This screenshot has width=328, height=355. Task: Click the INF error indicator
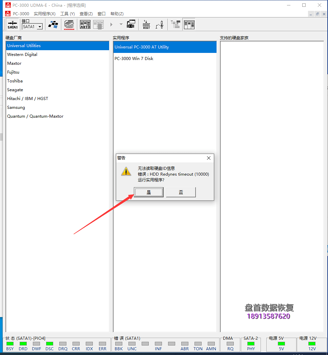coord(158,346)
